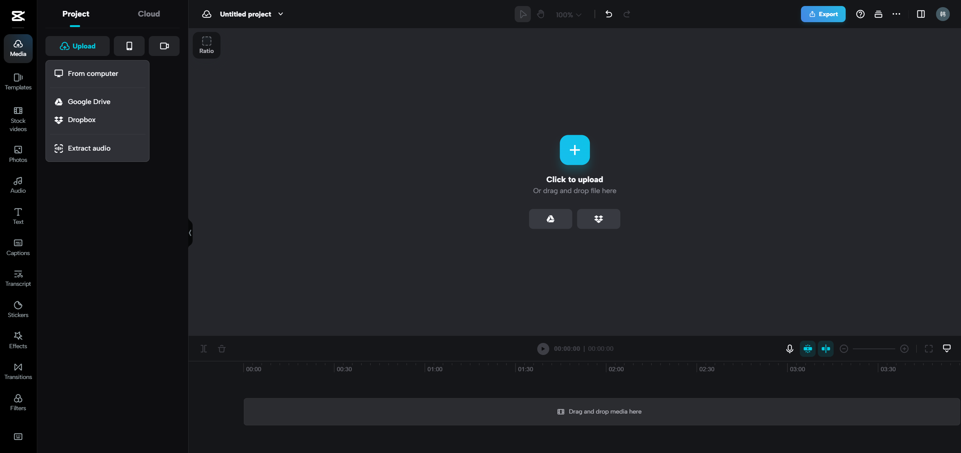Select the Templates panel
961x453 pixels.
(x=18, y=82)
